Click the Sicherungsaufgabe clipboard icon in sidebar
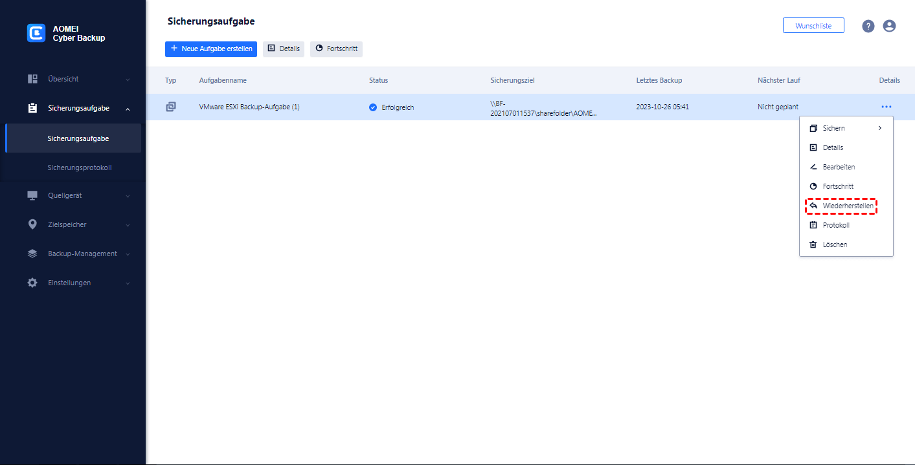The image size is (915, 465). (x=32, y=108)
